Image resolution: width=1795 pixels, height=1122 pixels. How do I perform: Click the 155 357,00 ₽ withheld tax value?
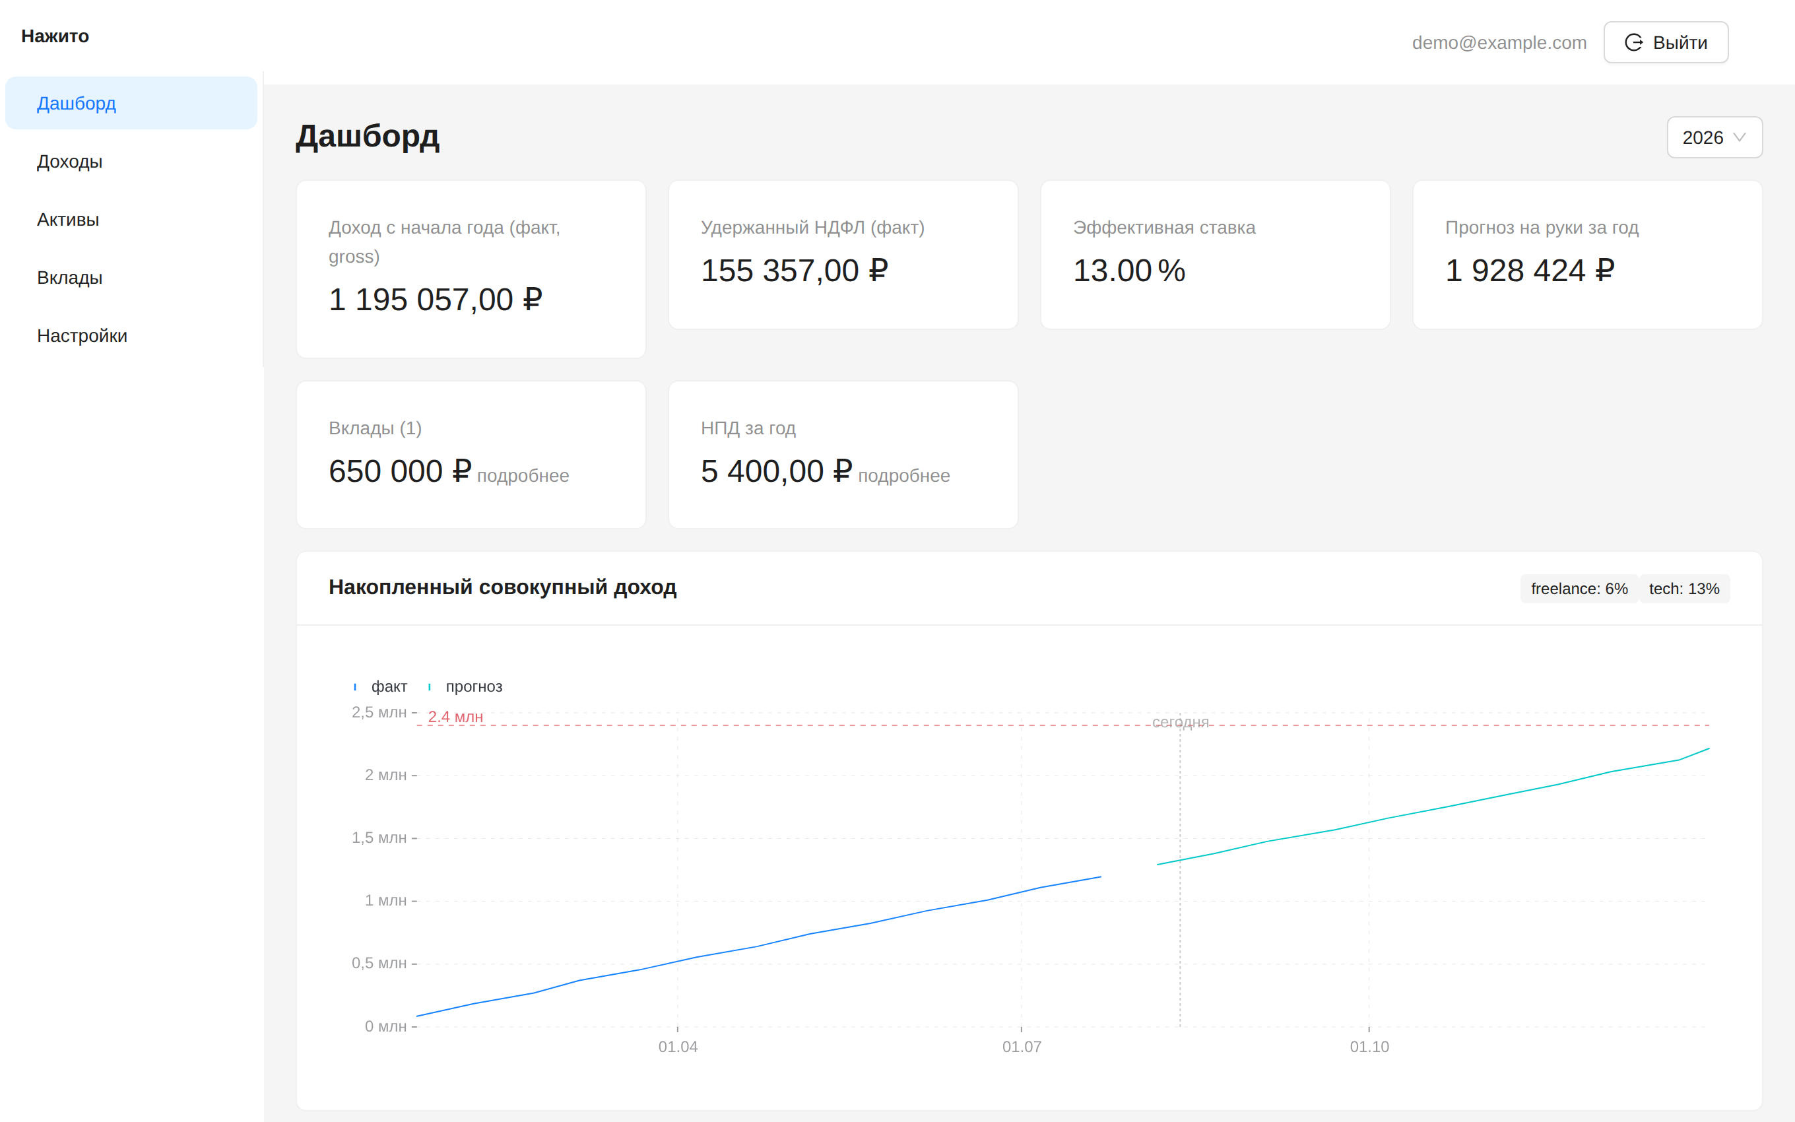pyautogui.click(x=795, y=271)
